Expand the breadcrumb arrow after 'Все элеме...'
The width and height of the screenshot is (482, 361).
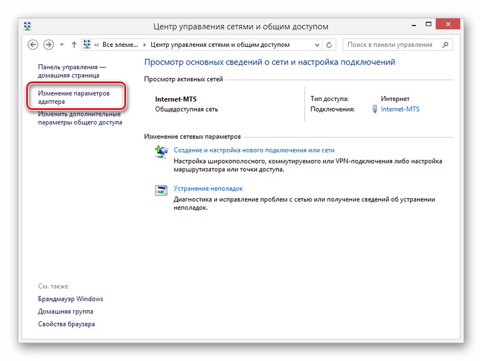pyautogui.click(x=144, y=45)
